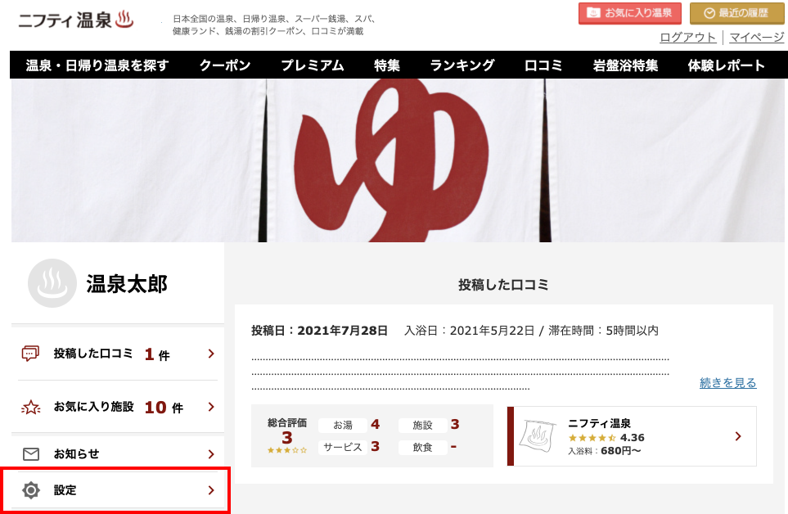Image resolution: width=788 pixels, height=514 pixels.
Task: Follow the 続きを見る link
Action: pos(727,383)
